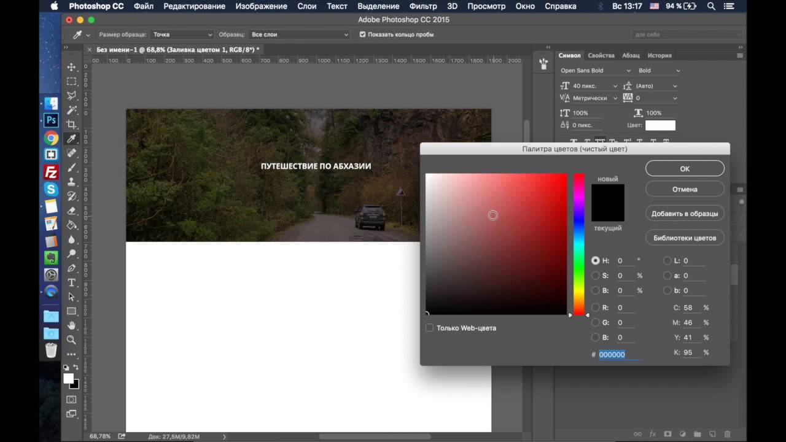Select the Brush tool
The image size is (786, 442).
point(71,167)
